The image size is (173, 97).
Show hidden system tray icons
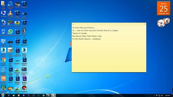click(x=154, y=95)
